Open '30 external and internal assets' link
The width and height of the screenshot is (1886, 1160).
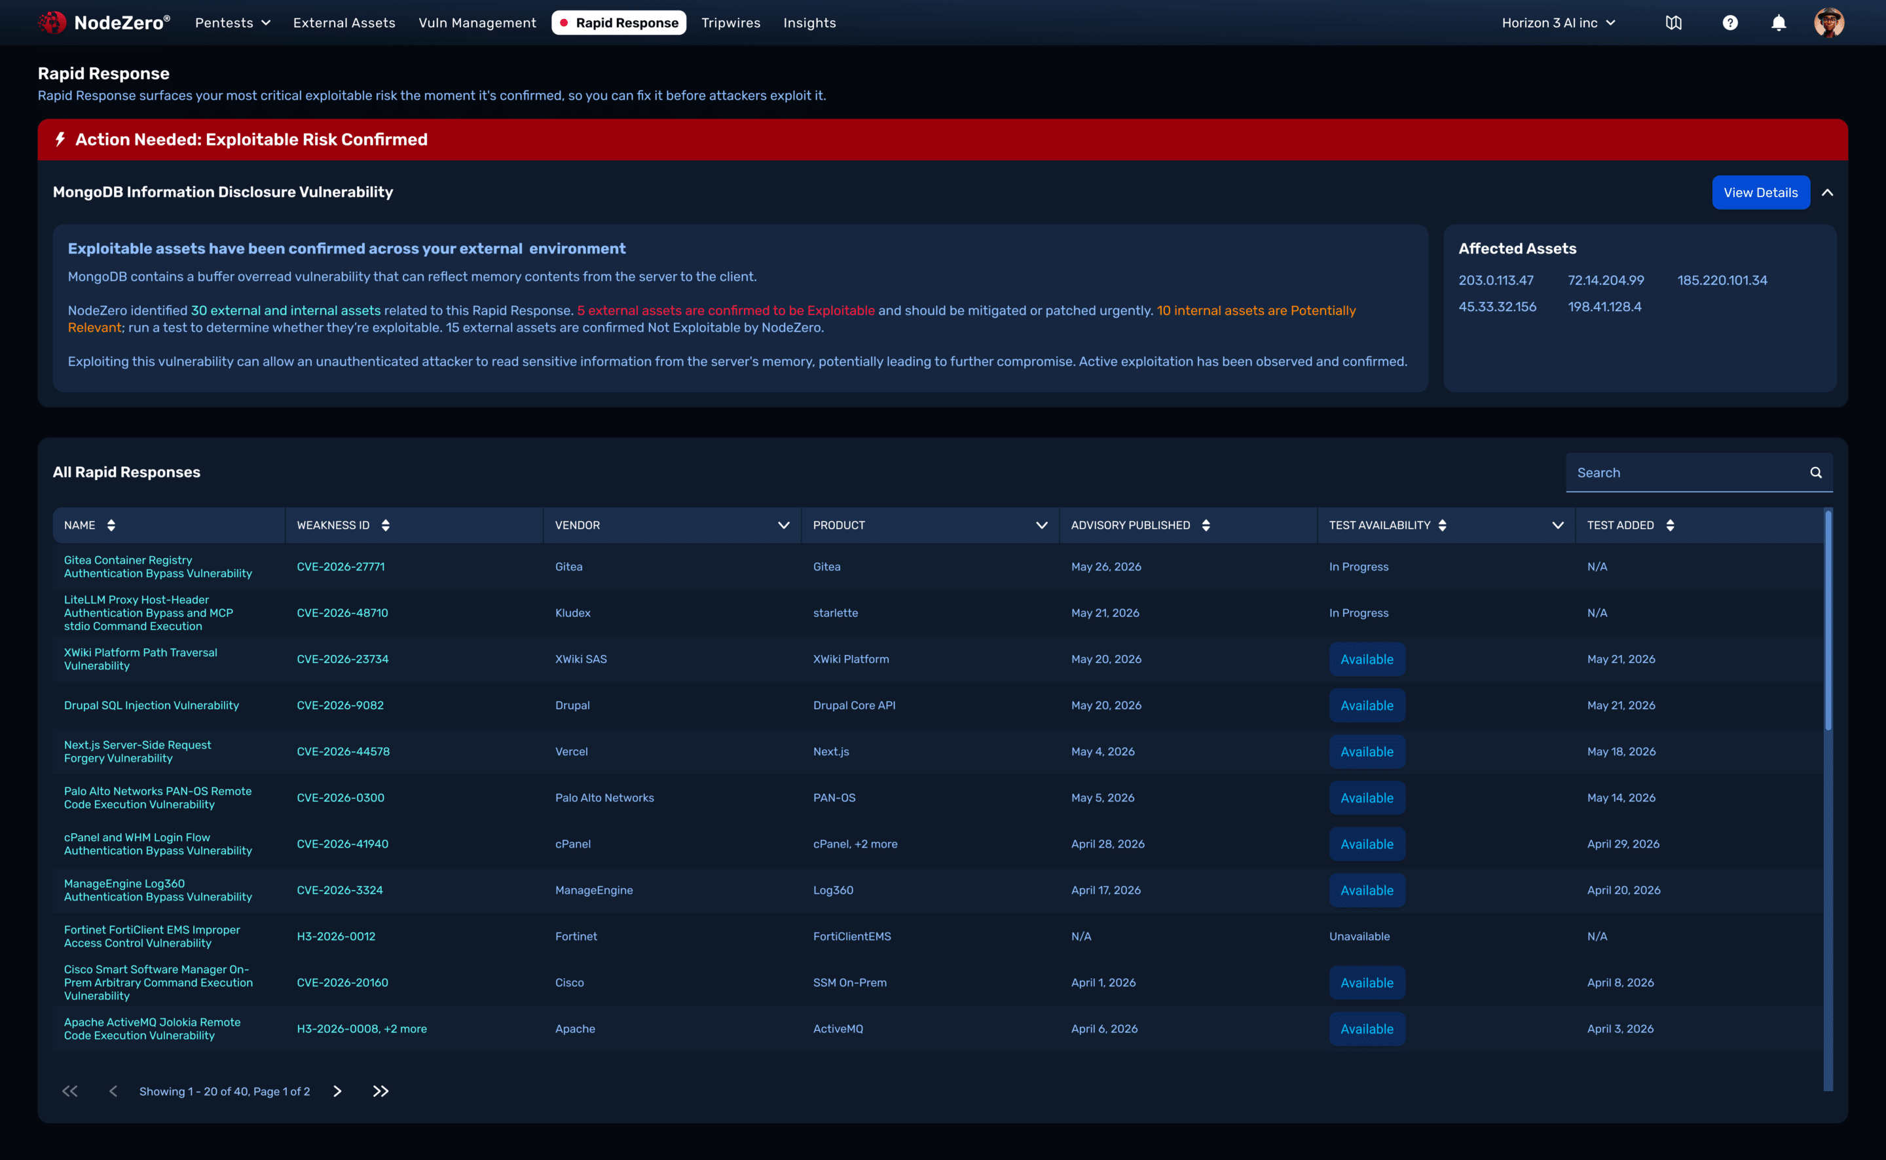(286, 310)
